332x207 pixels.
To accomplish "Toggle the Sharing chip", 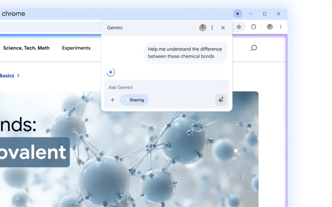I will click(x=134, y=100).
